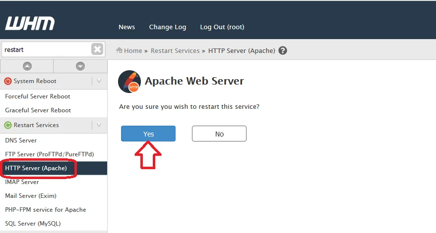
Task: Open the News menu item
Action: point(126,27)
